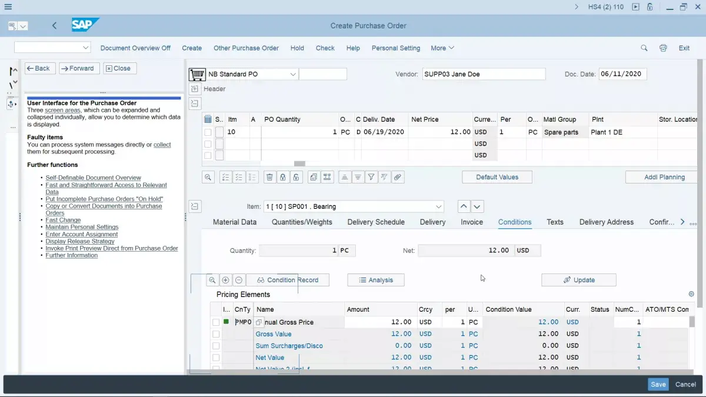Open the item selector dropdown
This screenshot has width=706, height=397.
coord(438,207)
